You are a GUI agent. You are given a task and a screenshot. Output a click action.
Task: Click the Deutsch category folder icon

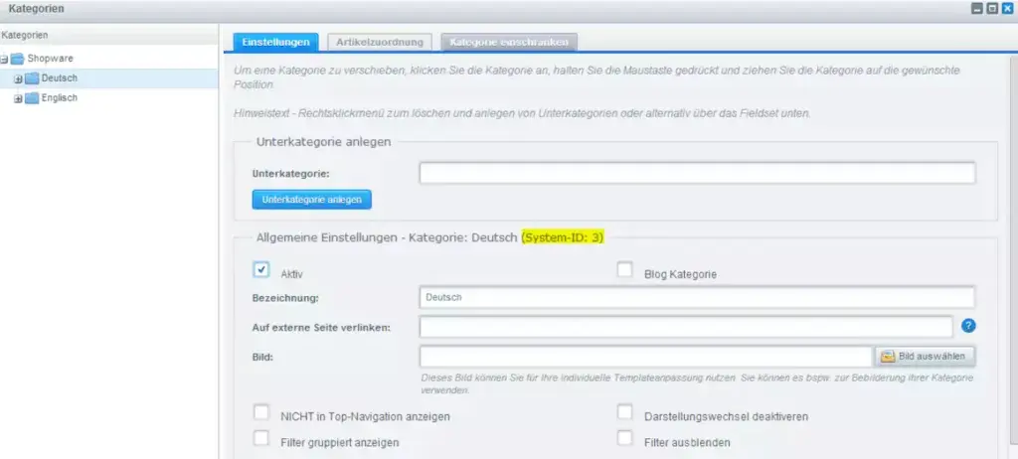32,78
